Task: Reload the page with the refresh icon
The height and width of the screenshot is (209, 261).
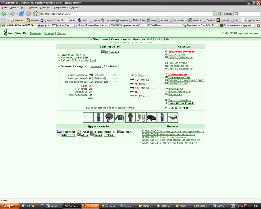Action: [22, 13]
